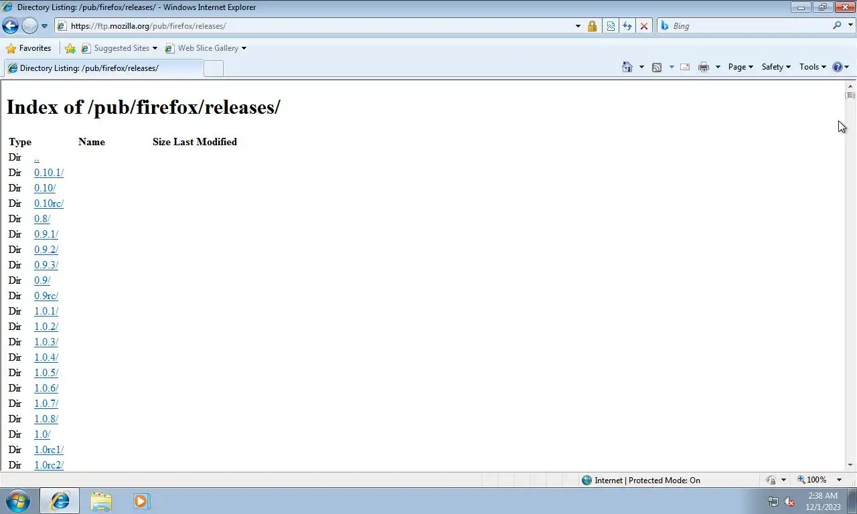Click the vertical scrollbar thumb
Screen dimensions: 857x514
(x=850, y=95)
